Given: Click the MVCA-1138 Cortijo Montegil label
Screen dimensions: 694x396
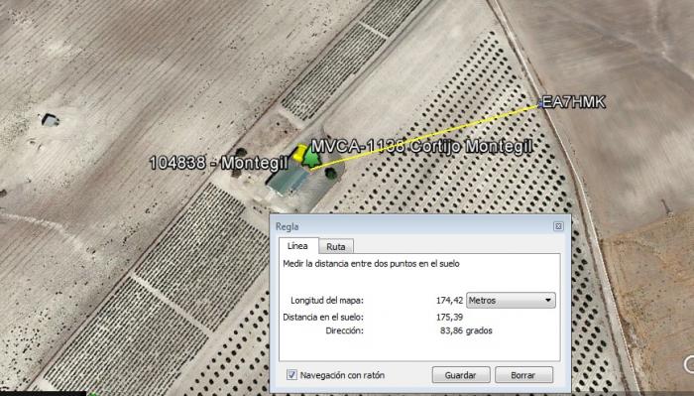Looking at the screenshot, I should (421, 146).
